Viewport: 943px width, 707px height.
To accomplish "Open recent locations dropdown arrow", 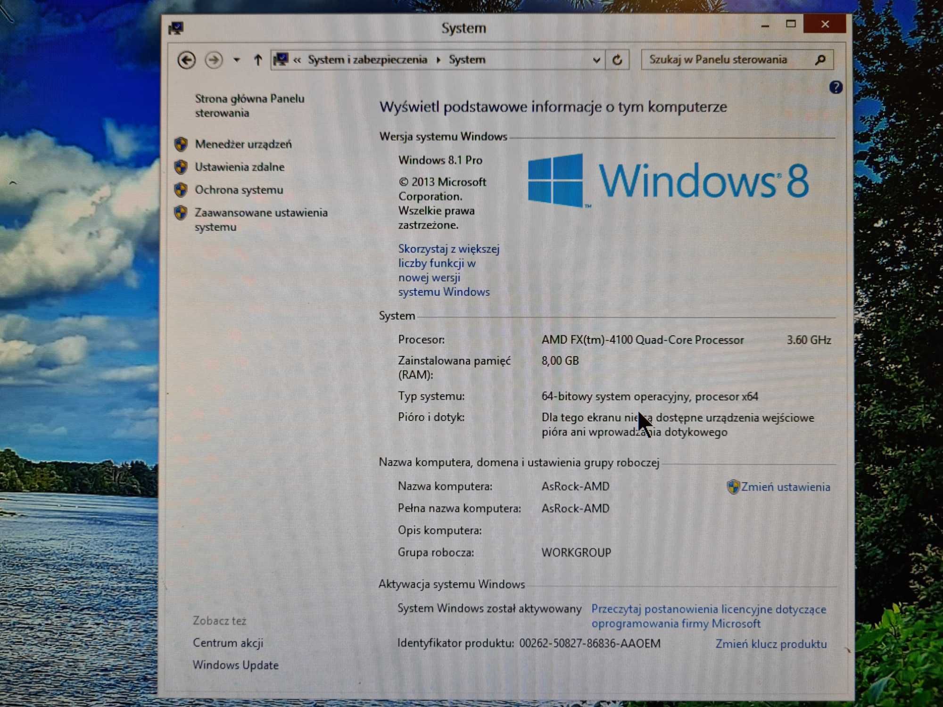I will [x=237, y=60].
